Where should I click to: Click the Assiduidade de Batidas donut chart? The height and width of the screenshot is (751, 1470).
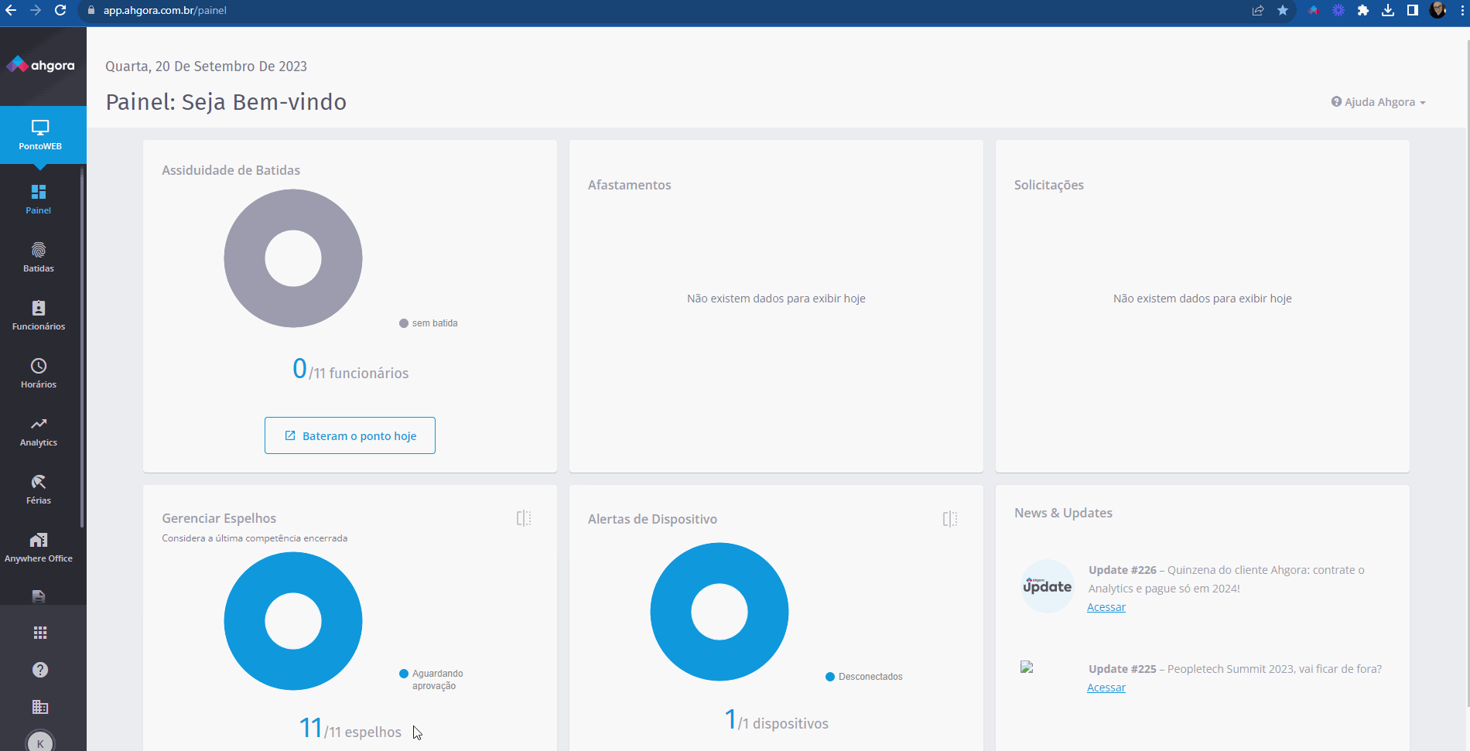pyautogui.click(x=293, y=258)
